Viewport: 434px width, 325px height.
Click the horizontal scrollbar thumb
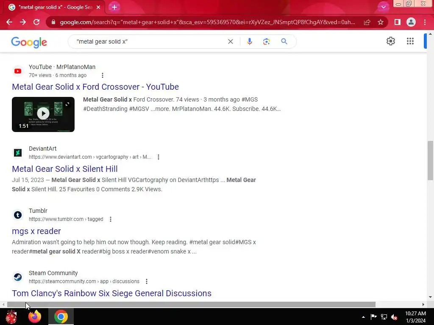[191, 304]
